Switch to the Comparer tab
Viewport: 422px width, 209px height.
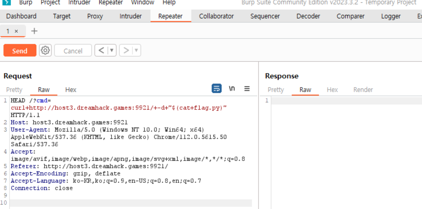click(x=351, y=16)
